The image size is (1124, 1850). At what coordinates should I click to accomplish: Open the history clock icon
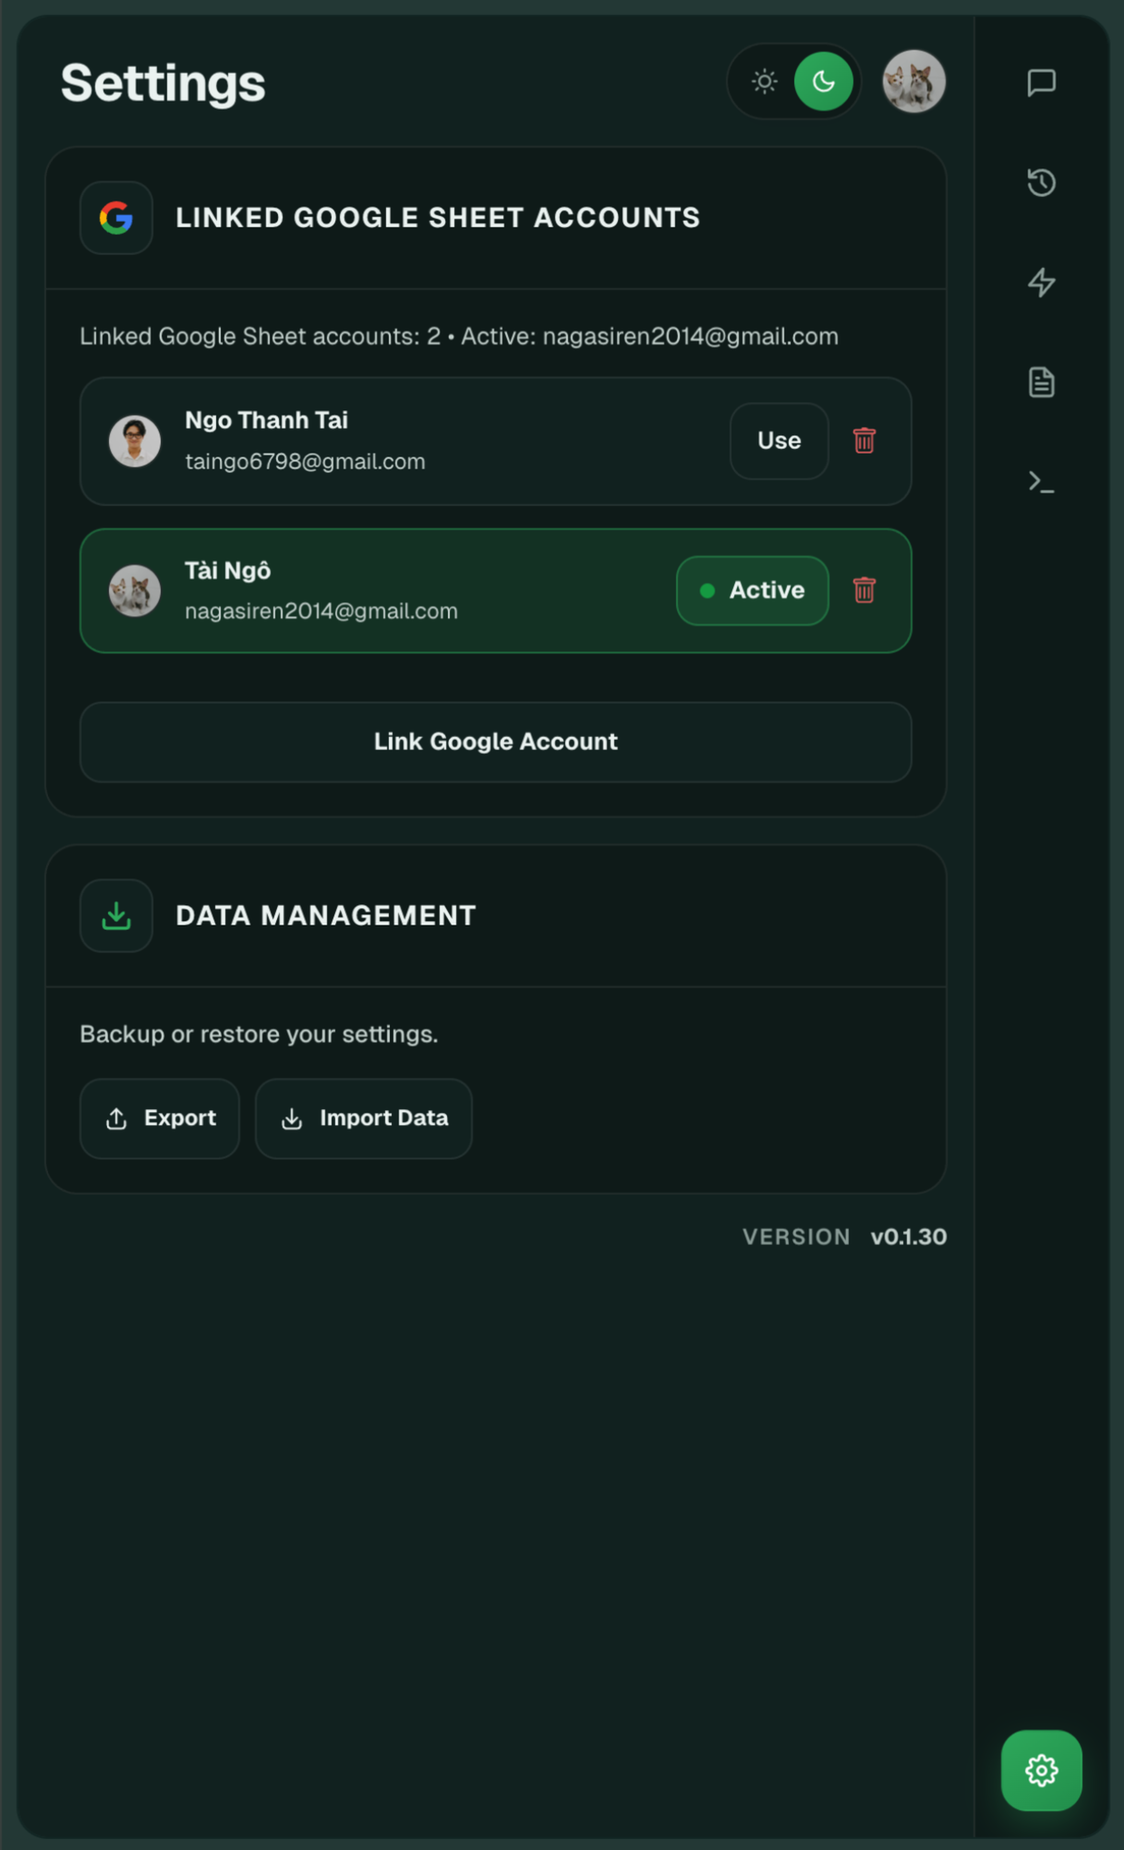click(1041, 182)
